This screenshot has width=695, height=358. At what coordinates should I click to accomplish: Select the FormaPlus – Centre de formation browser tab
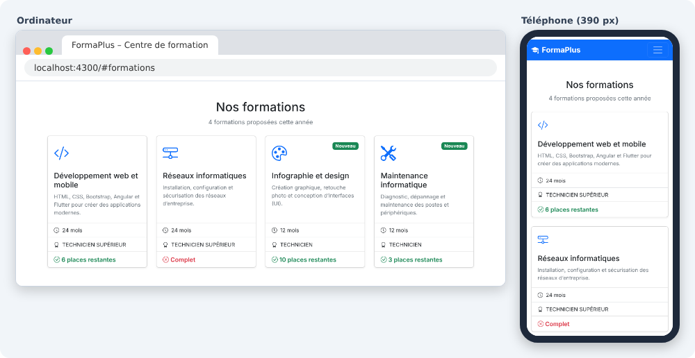(x=140, y=45)
